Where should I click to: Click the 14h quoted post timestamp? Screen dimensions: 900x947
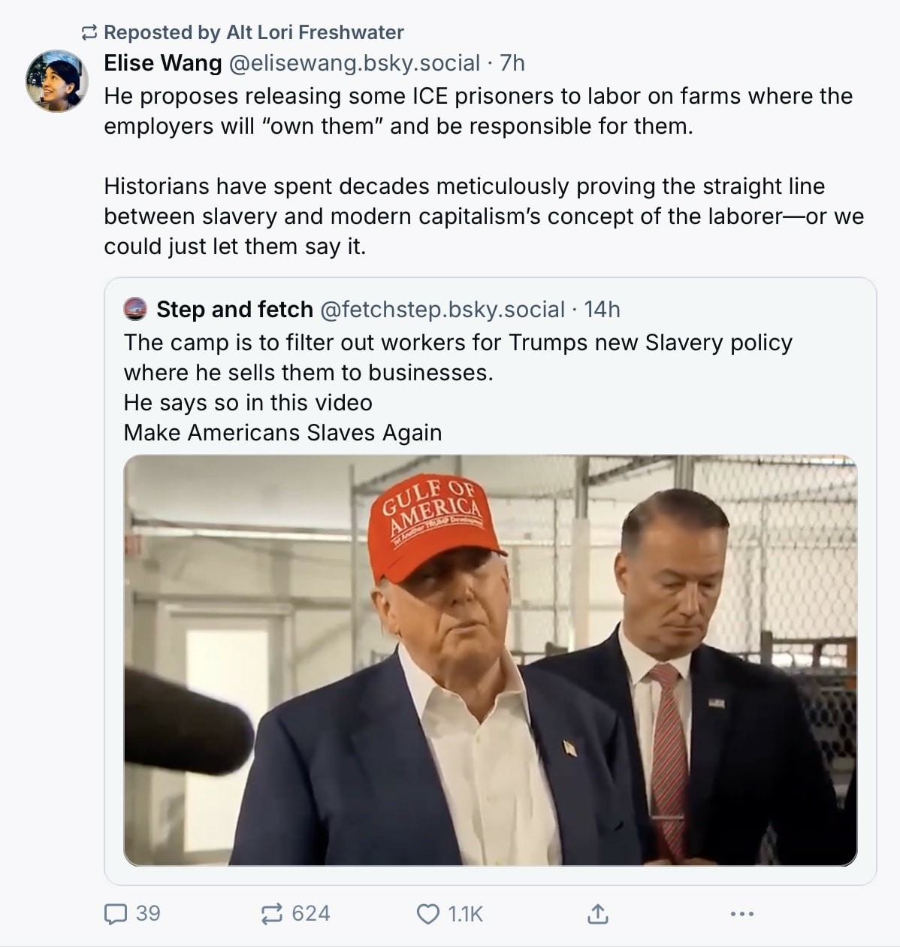[x=603, y=309]
